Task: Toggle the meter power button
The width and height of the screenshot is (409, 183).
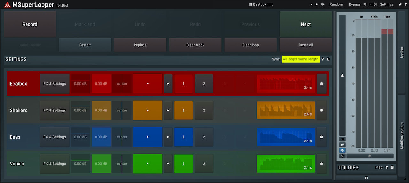Action: point(343,150)
